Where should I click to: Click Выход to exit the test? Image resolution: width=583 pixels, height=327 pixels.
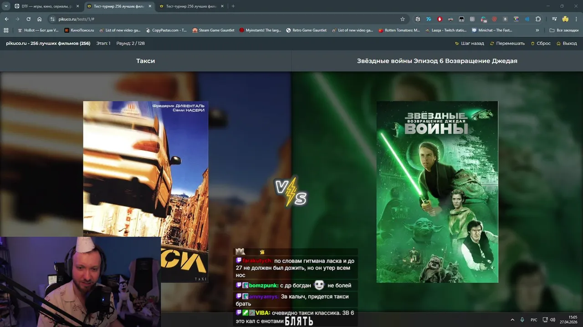coord(567,44)
